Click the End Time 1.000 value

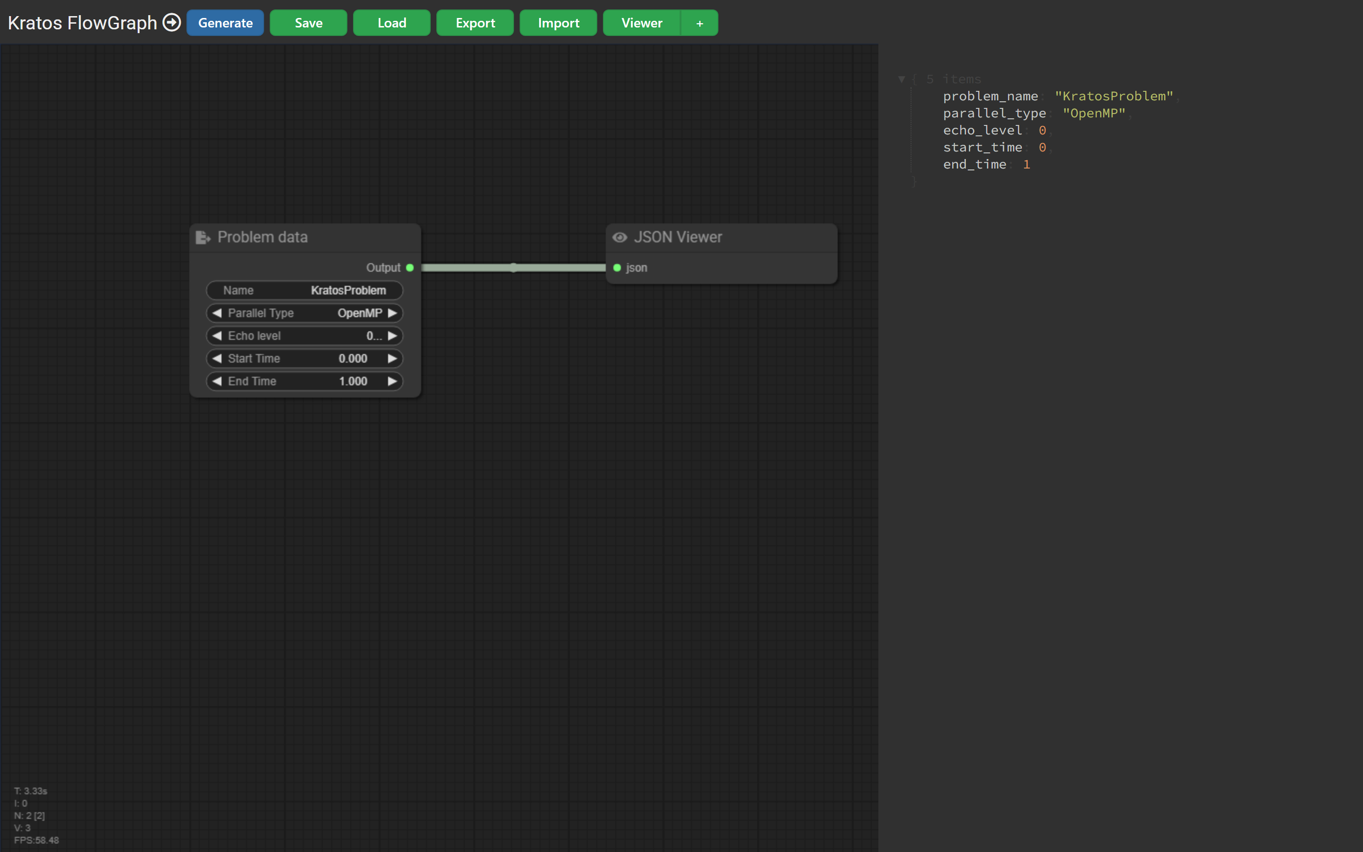[x=353, y=381]
